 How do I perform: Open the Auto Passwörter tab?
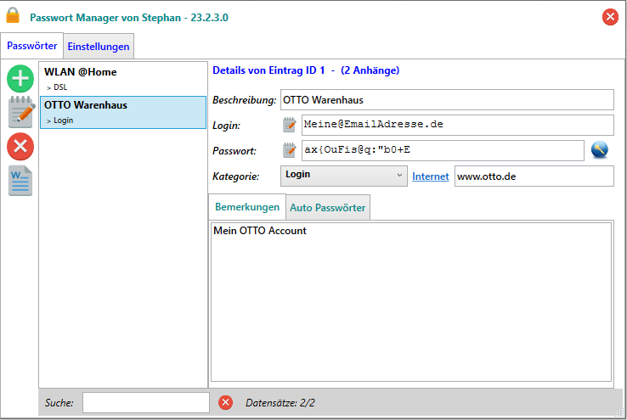tap(327, 208)
